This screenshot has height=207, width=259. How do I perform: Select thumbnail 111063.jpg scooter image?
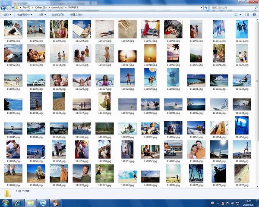[x=173, y=149]
